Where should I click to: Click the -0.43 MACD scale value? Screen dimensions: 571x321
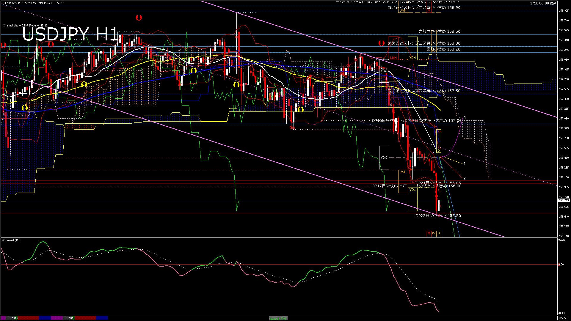point(561,313)
